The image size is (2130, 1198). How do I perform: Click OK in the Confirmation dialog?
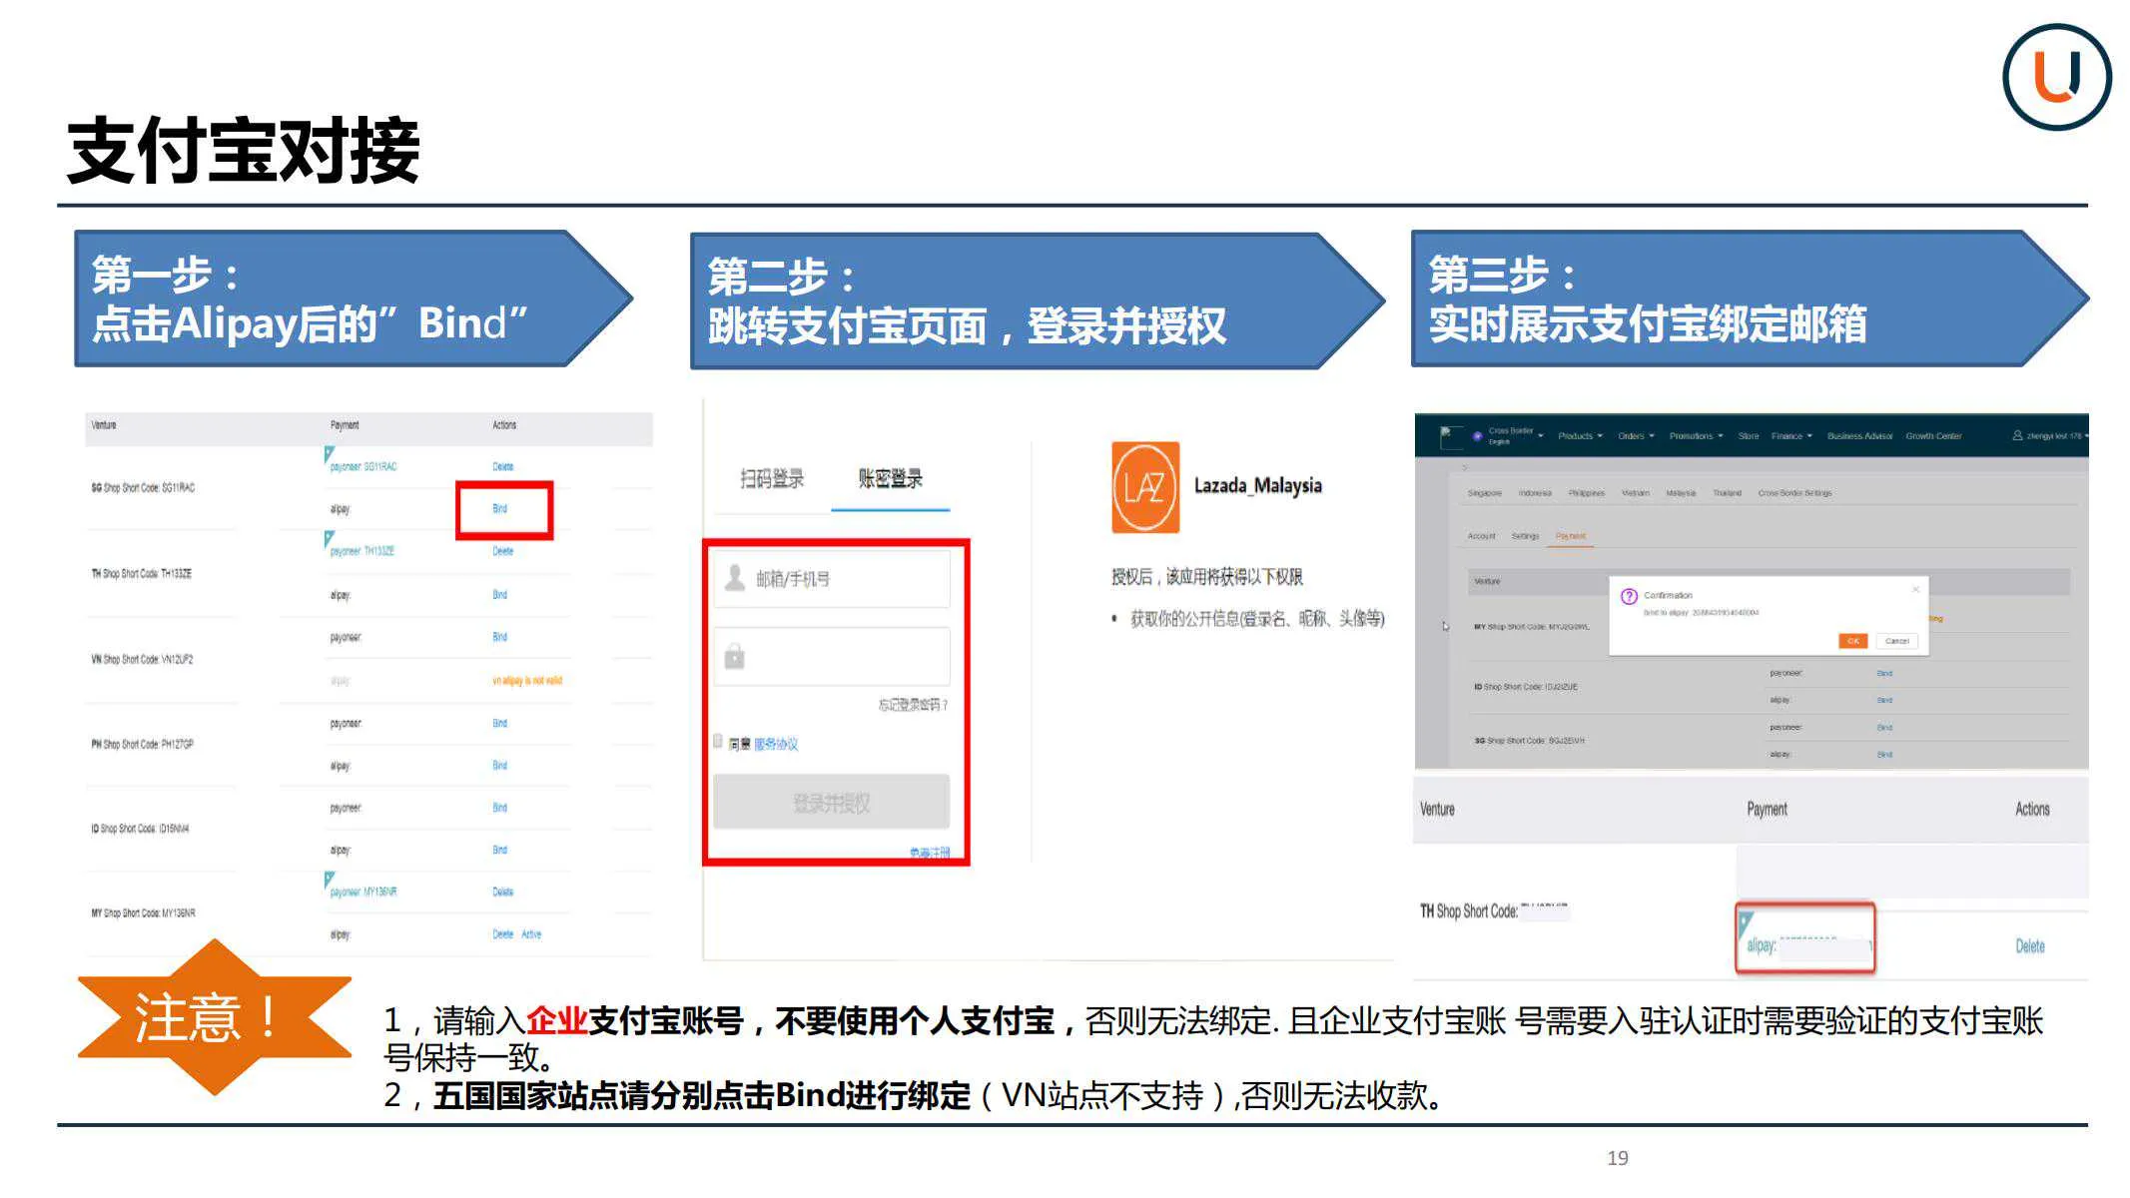coord(1852,641)
